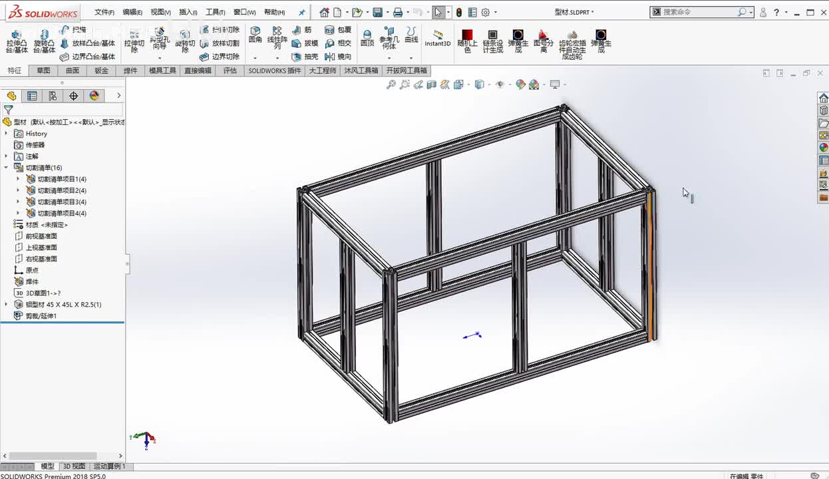Screen dimensions: 829x479
Task: Select the 圆角 fillet tool
Action: [255, 35]
